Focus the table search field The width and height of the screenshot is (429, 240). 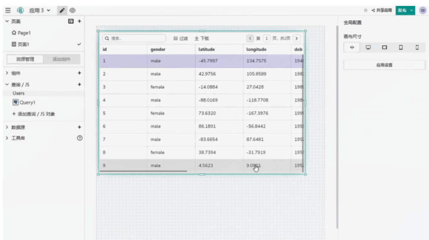pos(134,38)
